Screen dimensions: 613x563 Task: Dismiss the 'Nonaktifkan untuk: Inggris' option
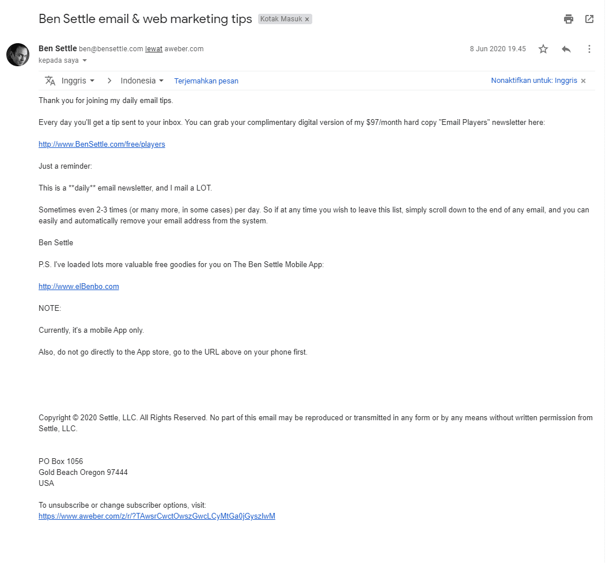coord(583,81)
